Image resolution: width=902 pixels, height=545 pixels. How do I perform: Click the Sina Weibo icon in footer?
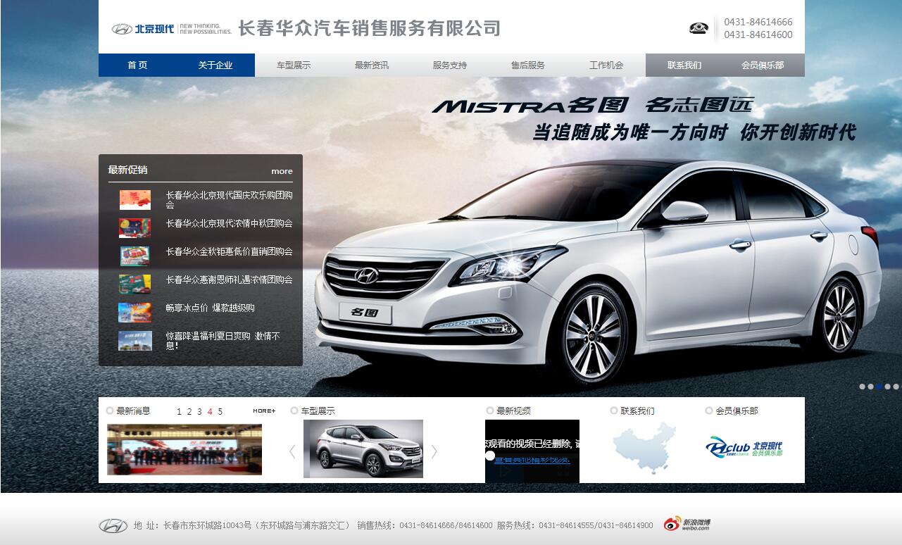687,524
